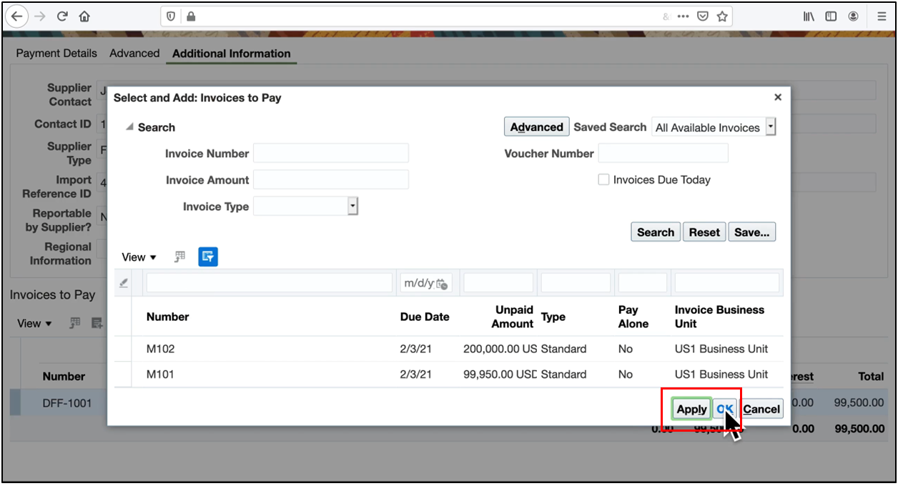Open the Saved Search dropdown list
This screenshot has width=898, height=486.
click(x=770, y=127)
